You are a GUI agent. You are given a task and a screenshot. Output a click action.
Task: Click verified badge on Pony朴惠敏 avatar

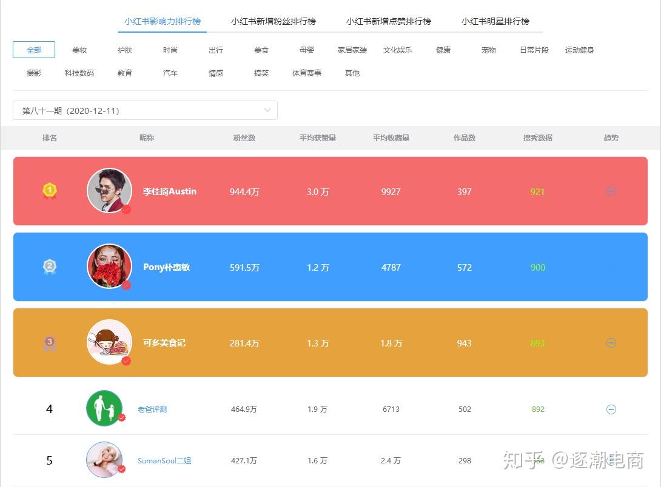(x=126, y=285)
